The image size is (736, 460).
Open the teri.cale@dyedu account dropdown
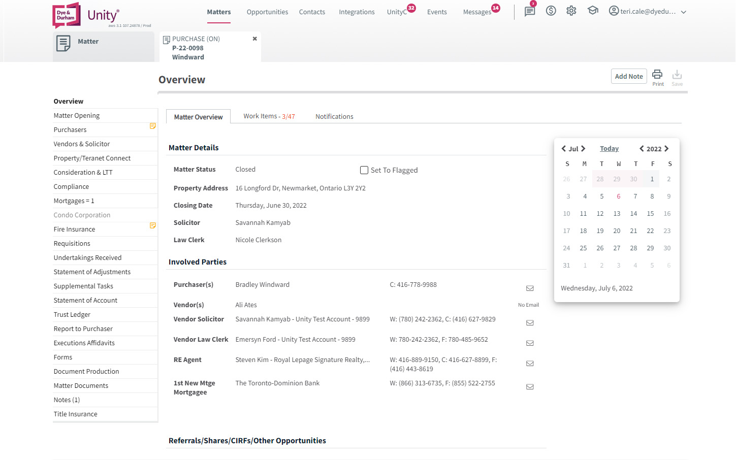(x=648, y=11)
